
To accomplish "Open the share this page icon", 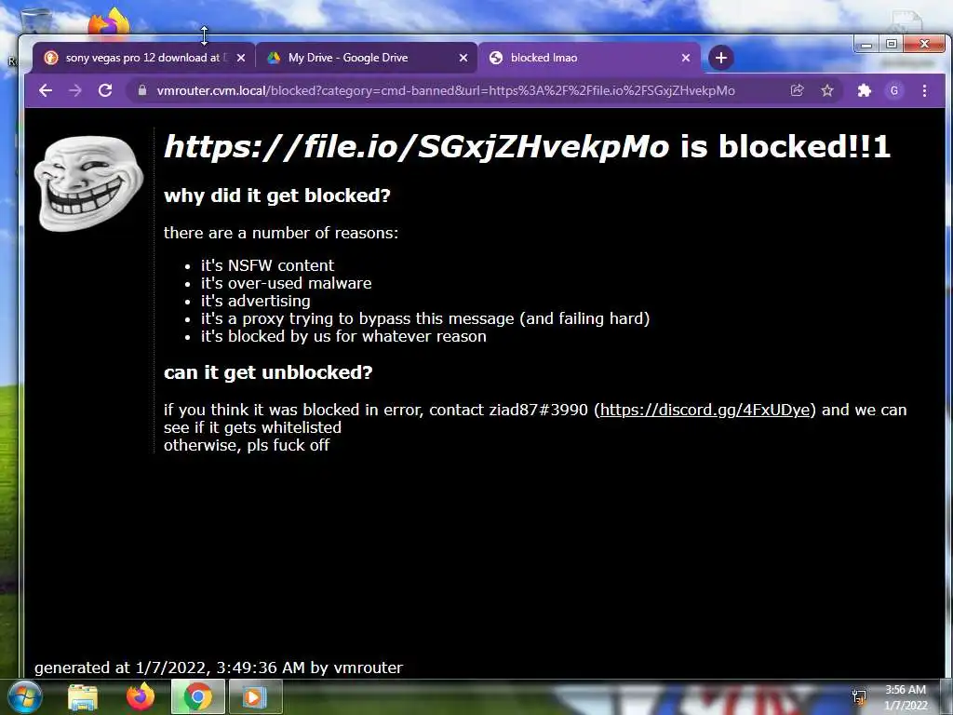I will click(x=797, y=90).
